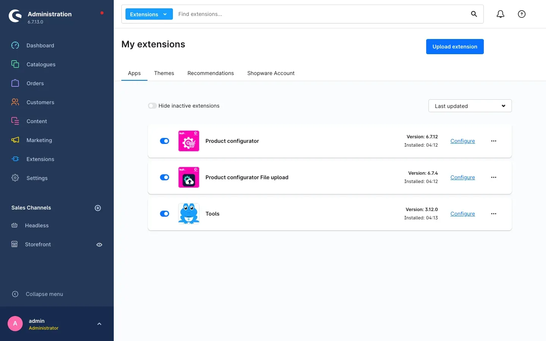This screenshot has width=546, height=341.
Task: Open more options for Tools extension
Action: (494, 214)
